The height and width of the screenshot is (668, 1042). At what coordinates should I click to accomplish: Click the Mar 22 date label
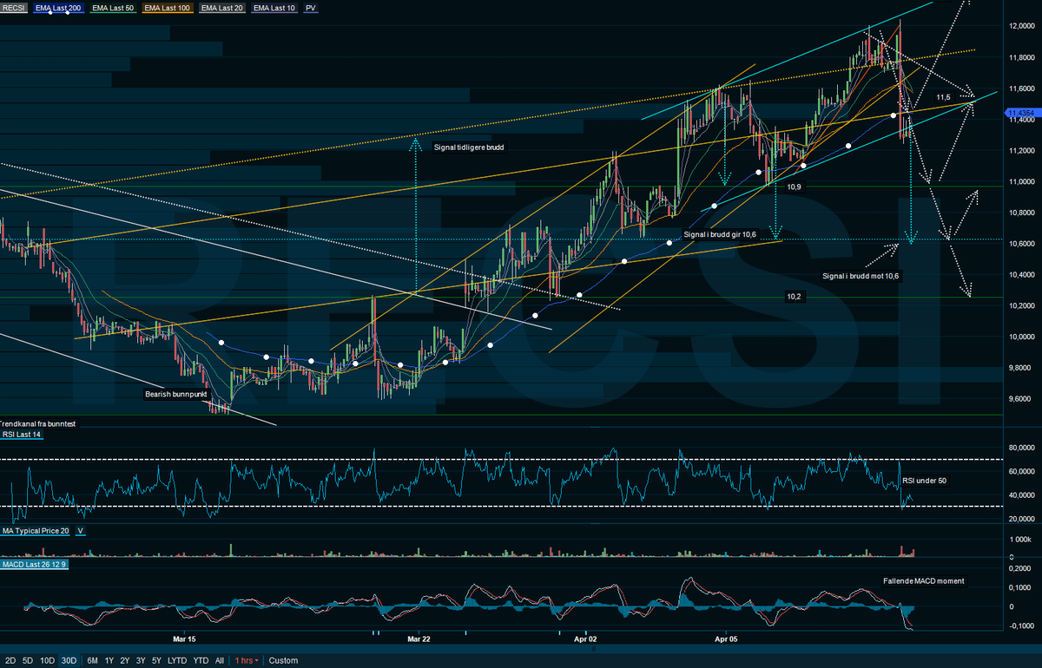click(x=419, y=639)
